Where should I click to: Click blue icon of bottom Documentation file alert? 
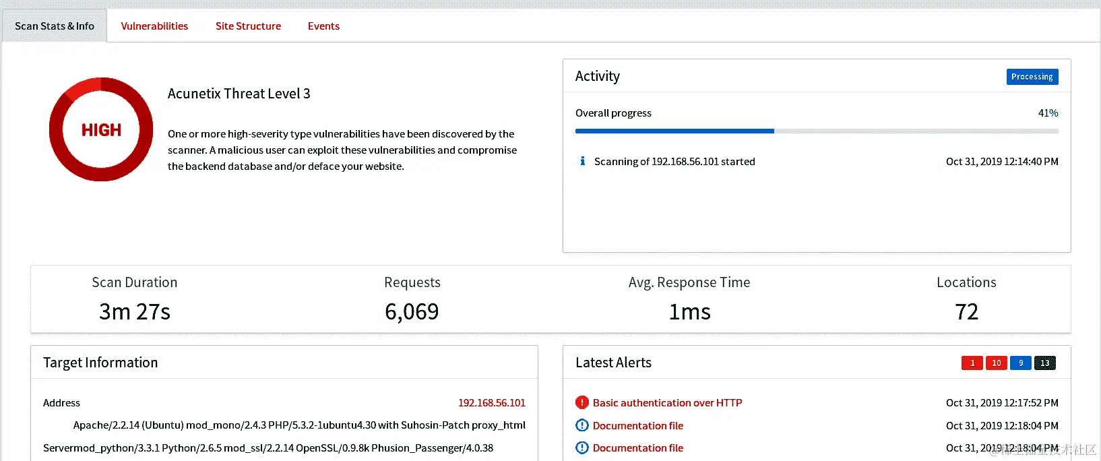(x=582, y=448)
